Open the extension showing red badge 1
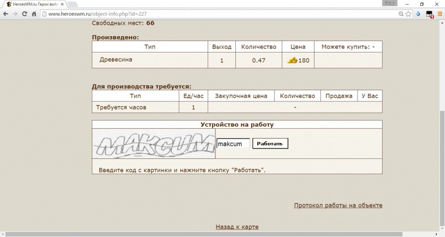This screenshot has height=237, width=445. [x=430, y=14]
